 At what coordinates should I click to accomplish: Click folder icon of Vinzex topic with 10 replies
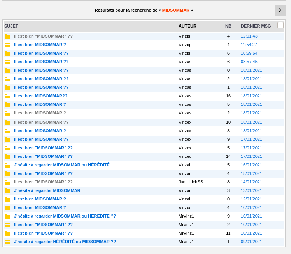coord(7,123)
